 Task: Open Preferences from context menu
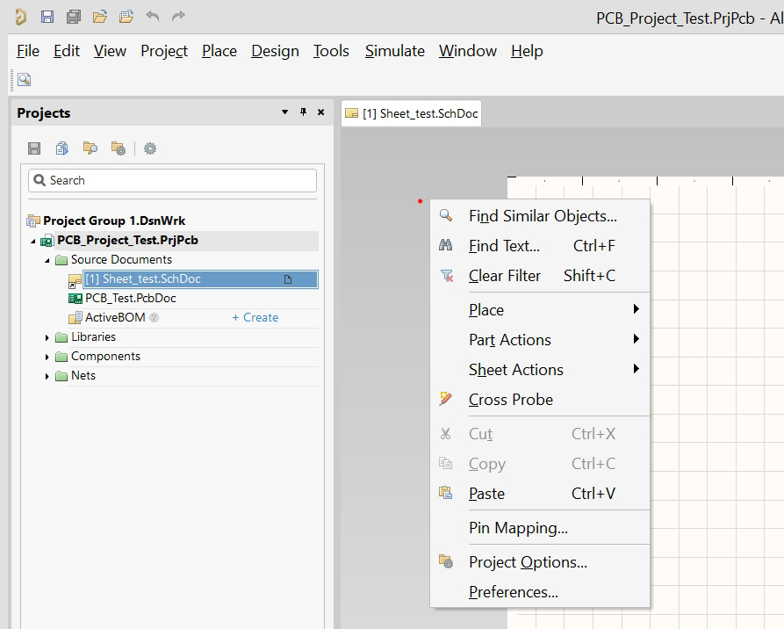(x=540, y=592)
